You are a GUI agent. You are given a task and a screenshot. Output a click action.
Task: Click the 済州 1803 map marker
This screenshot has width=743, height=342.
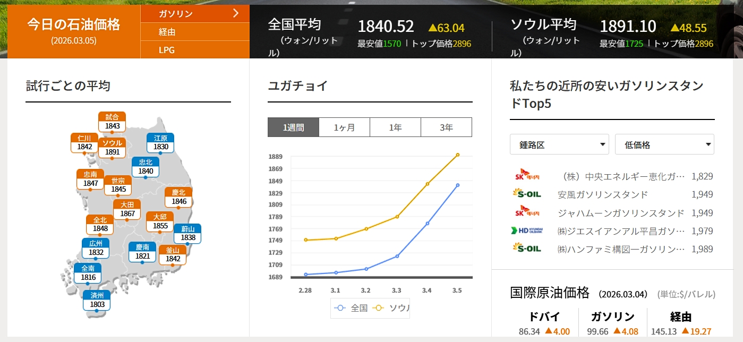pyautogui.click(x=97, y=301)
